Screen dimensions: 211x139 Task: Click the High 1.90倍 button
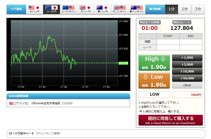tap(154, 62)
